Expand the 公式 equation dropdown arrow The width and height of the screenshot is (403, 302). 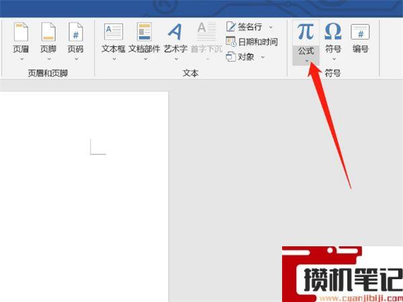(x=307, y=61)
